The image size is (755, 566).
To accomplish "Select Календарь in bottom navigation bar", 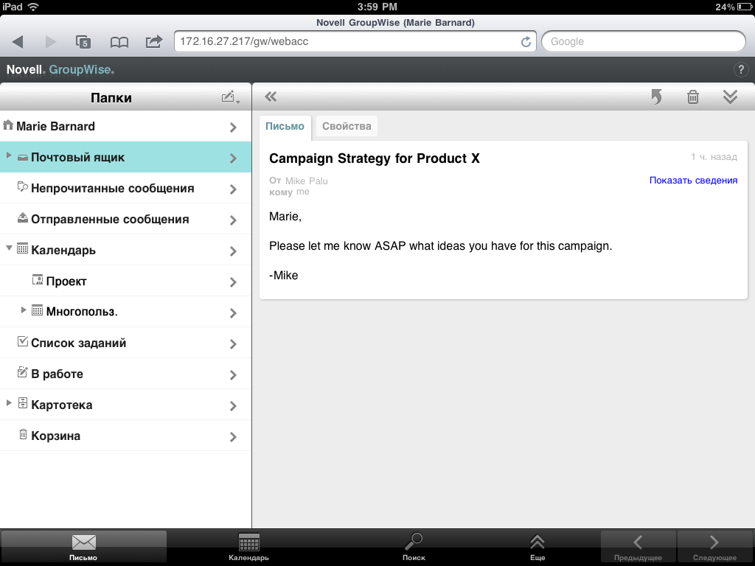I will (249, 547).
